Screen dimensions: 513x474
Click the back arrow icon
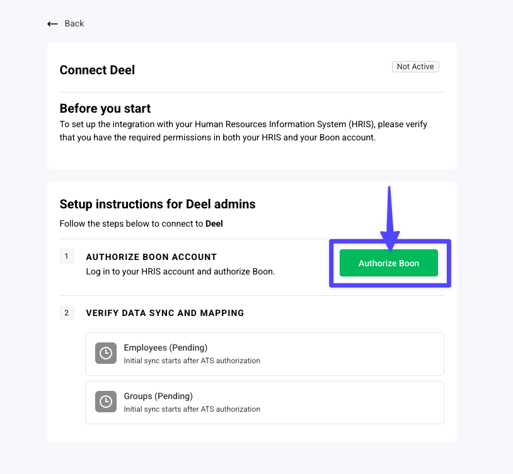coord(52,24)
